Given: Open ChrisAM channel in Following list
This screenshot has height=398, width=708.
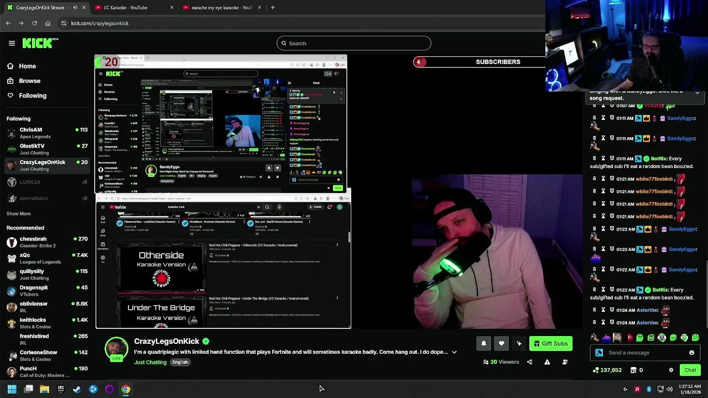Looking at the screenshot, I should tap(47, 133).
